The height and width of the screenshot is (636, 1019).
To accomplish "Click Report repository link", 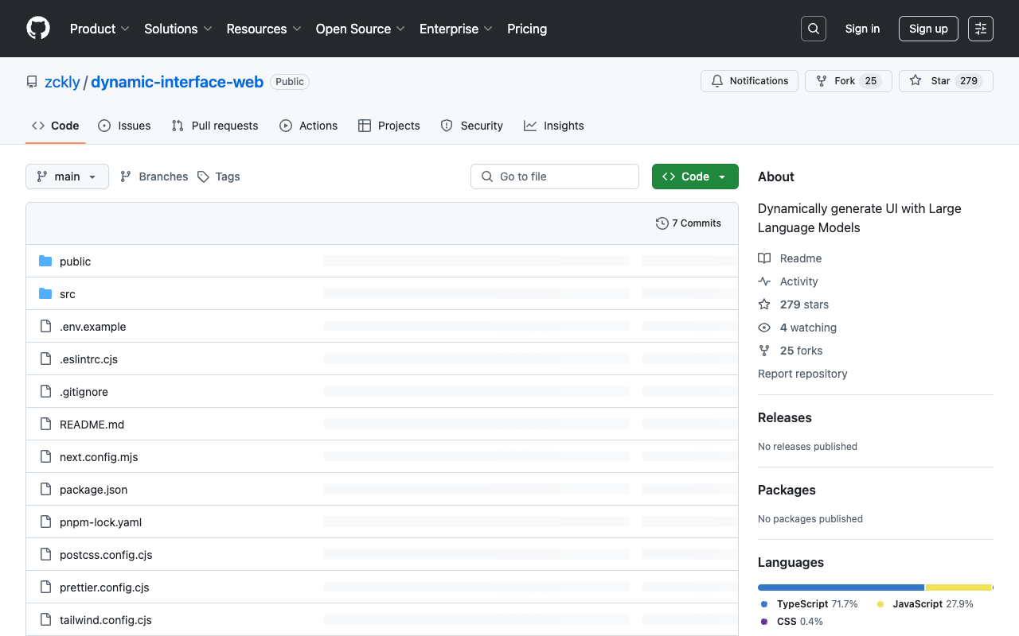I will tap(802, 374).
